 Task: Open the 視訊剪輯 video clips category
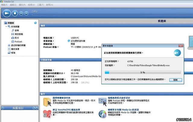[x=17, y=34]
